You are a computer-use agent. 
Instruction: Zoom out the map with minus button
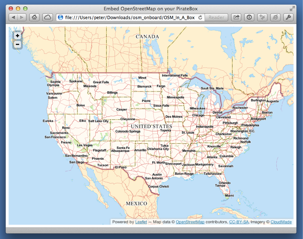click(18, 44)
